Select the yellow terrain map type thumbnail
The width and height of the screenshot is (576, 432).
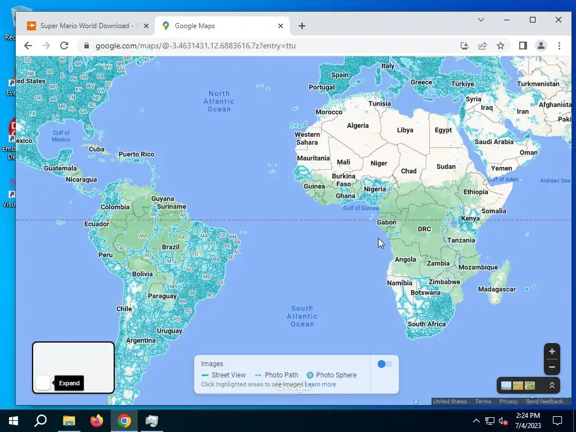(518, 385)
